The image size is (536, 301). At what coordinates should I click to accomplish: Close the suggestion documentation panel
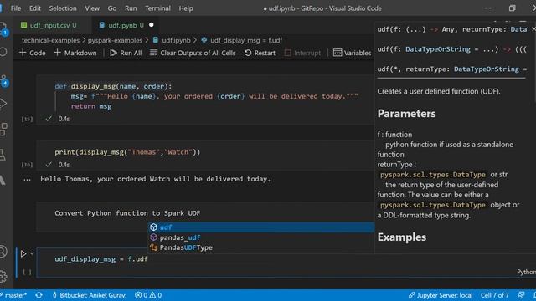pyautogui.click(x=533, y=29)
